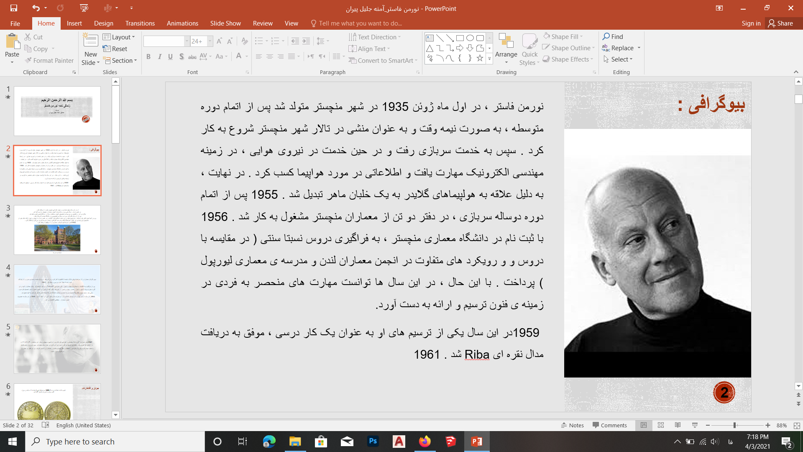This screenshot has width=803, height=452.
Task: Expand the font size dropdown
Action: 210,41
